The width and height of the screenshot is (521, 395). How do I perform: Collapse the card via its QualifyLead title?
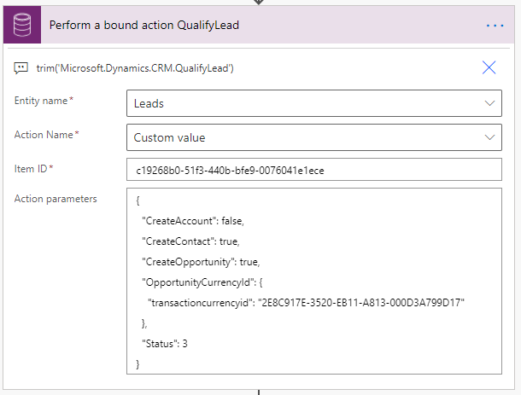(143, 26)
